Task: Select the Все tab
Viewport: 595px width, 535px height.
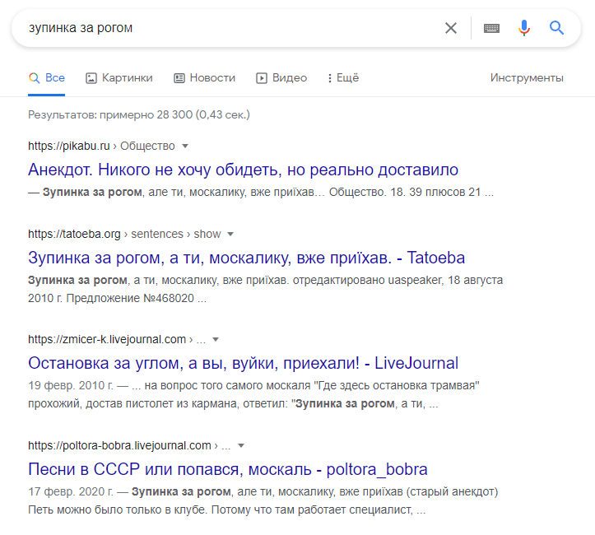Action: [x=47, y=78]
